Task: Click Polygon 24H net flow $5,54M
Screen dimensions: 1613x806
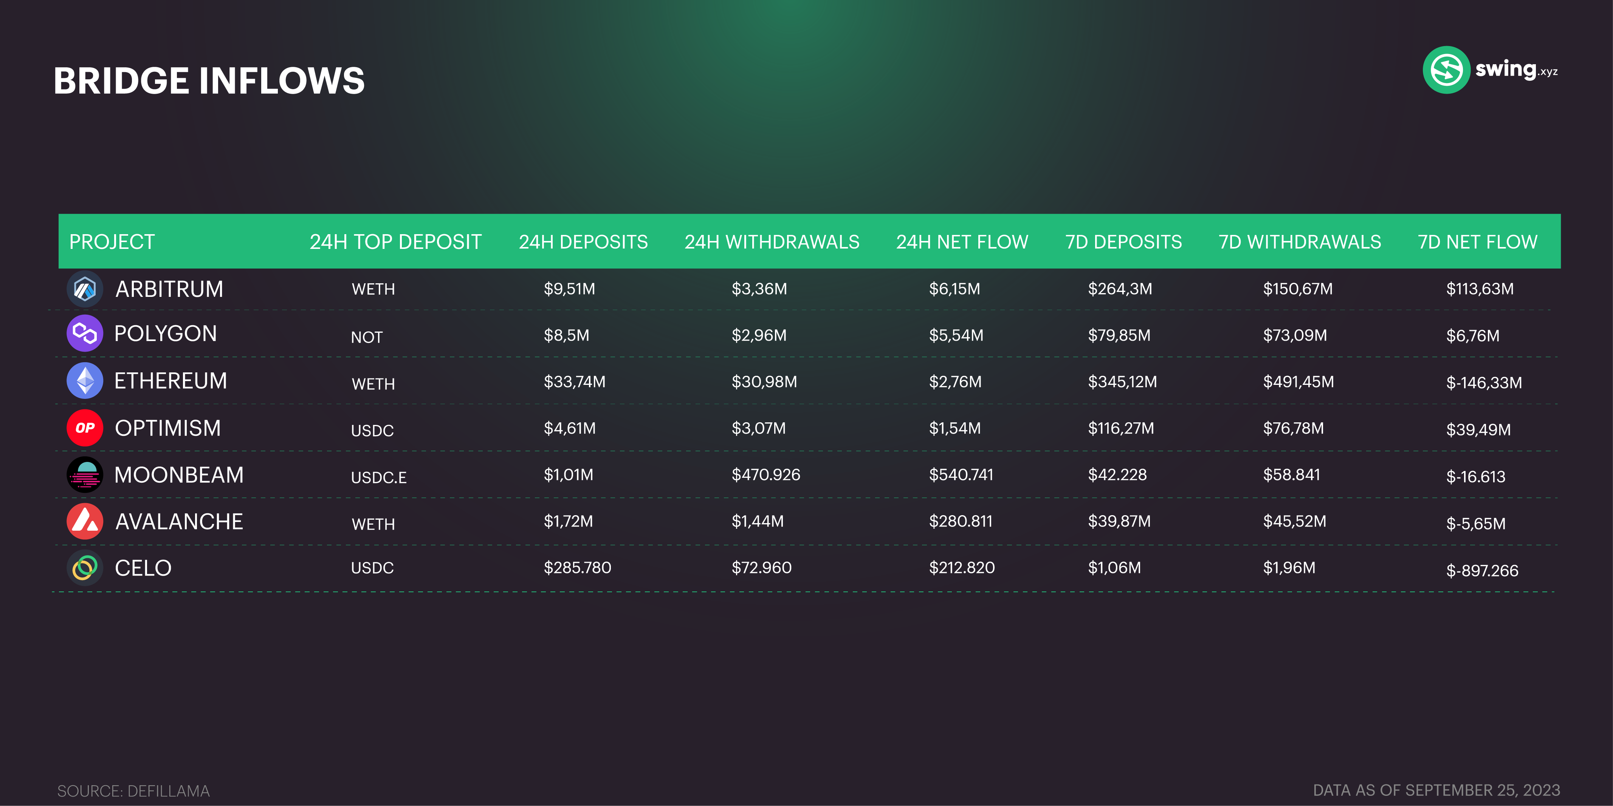Action: point(956,335)
